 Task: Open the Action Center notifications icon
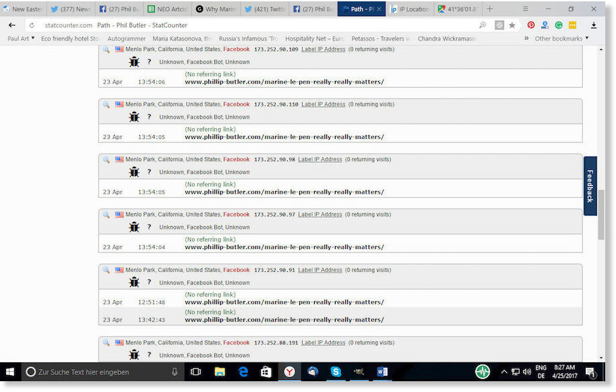tap(590, 372)
